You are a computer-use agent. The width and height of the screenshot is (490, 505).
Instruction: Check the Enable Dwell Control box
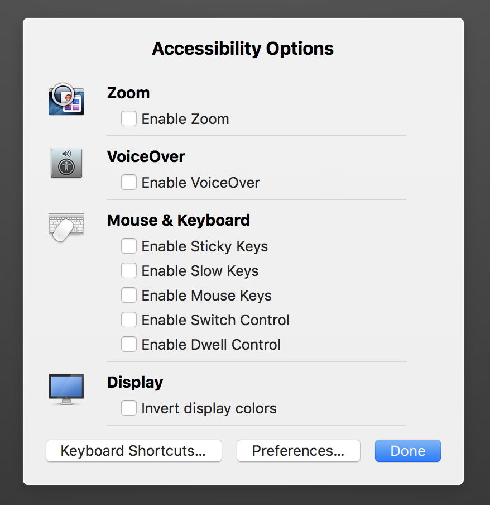point(129,345)
